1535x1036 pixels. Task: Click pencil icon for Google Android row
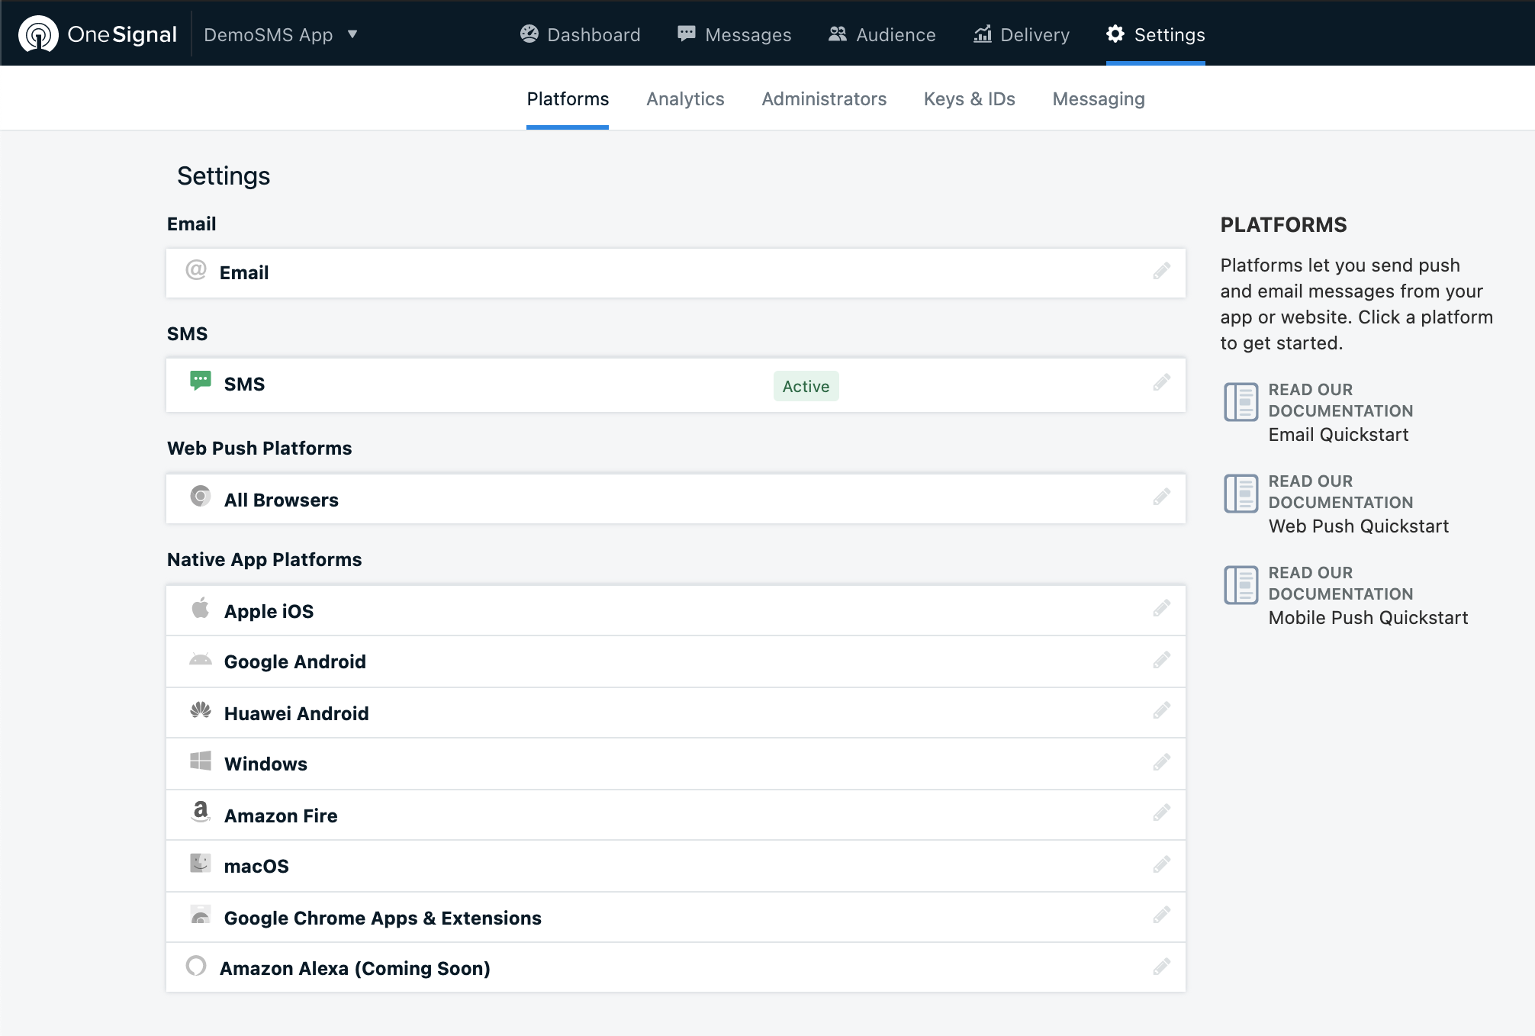(x=1161, y=660)
